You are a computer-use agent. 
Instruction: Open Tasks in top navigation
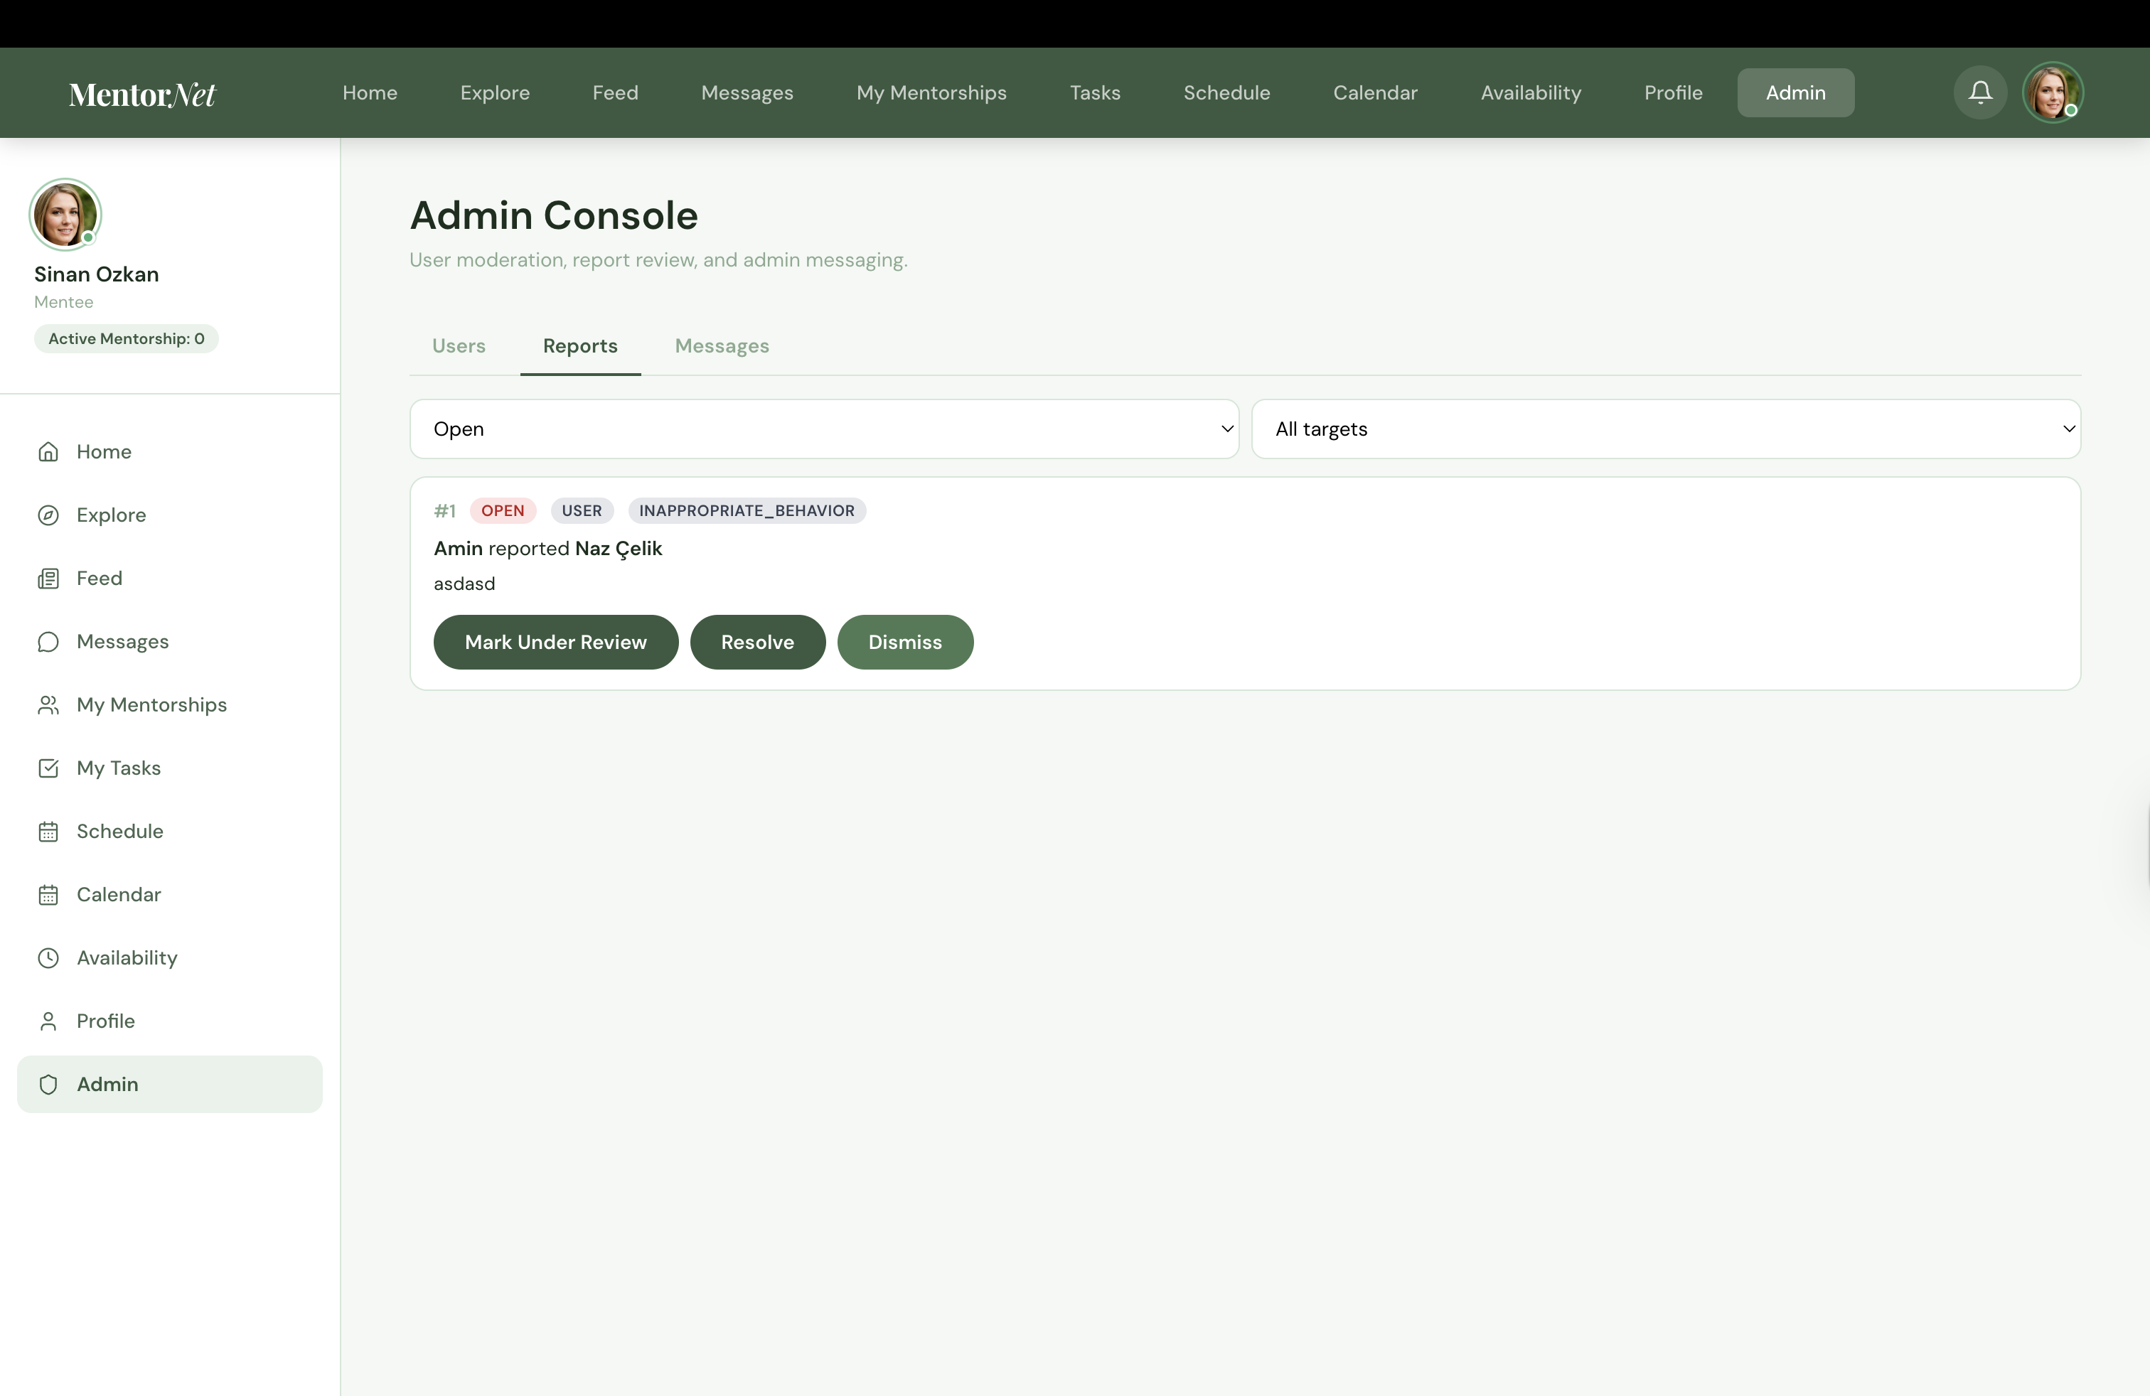[x=1095, y=92]
